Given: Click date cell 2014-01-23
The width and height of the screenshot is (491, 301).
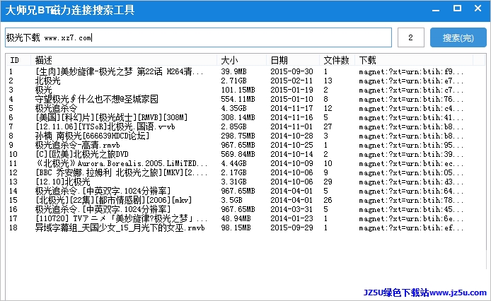Looking at the screenshot, I should [x=292, y=218].
